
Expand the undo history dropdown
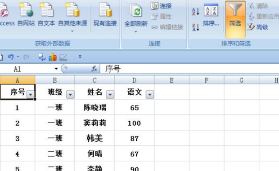[x=18, y=57]
